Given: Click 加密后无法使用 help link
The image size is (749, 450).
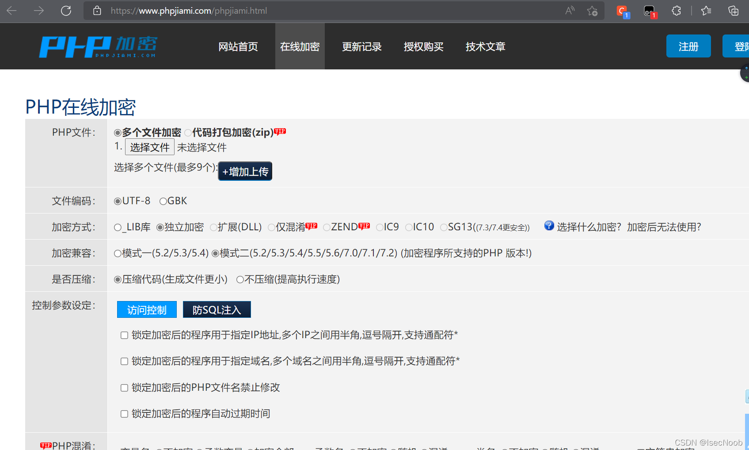Looking at the screenshot, I should point(663,227).
